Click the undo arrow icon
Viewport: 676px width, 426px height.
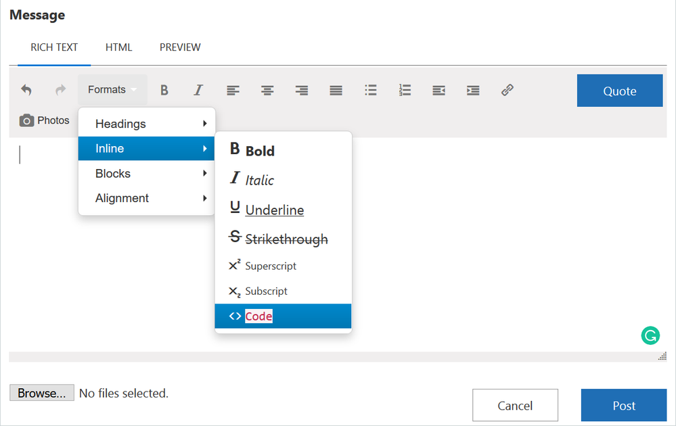[26, 90]
